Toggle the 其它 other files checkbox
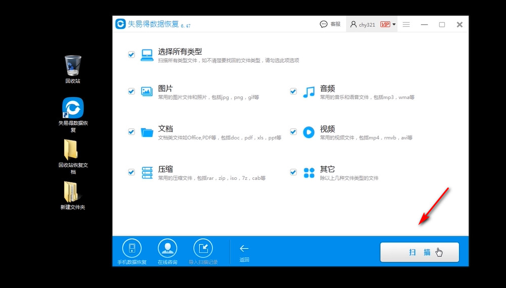Screen dimensions: 506x288 tap(293, 172)
